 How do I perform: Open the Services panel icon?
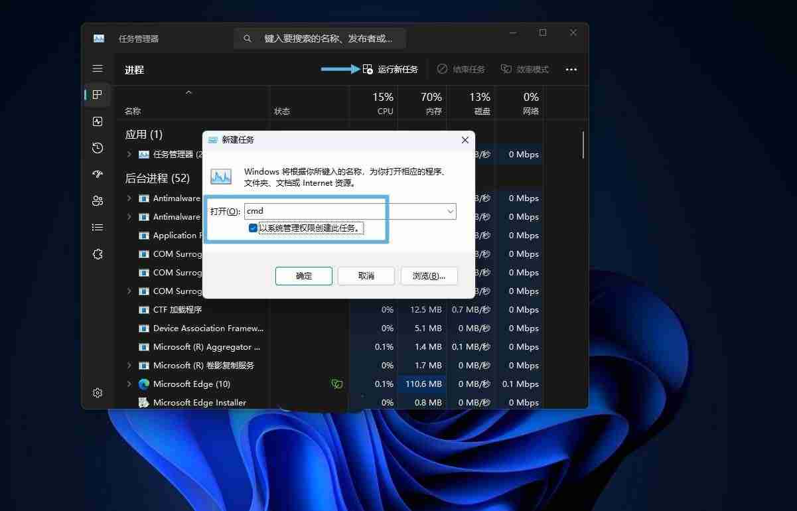point(97,254)
